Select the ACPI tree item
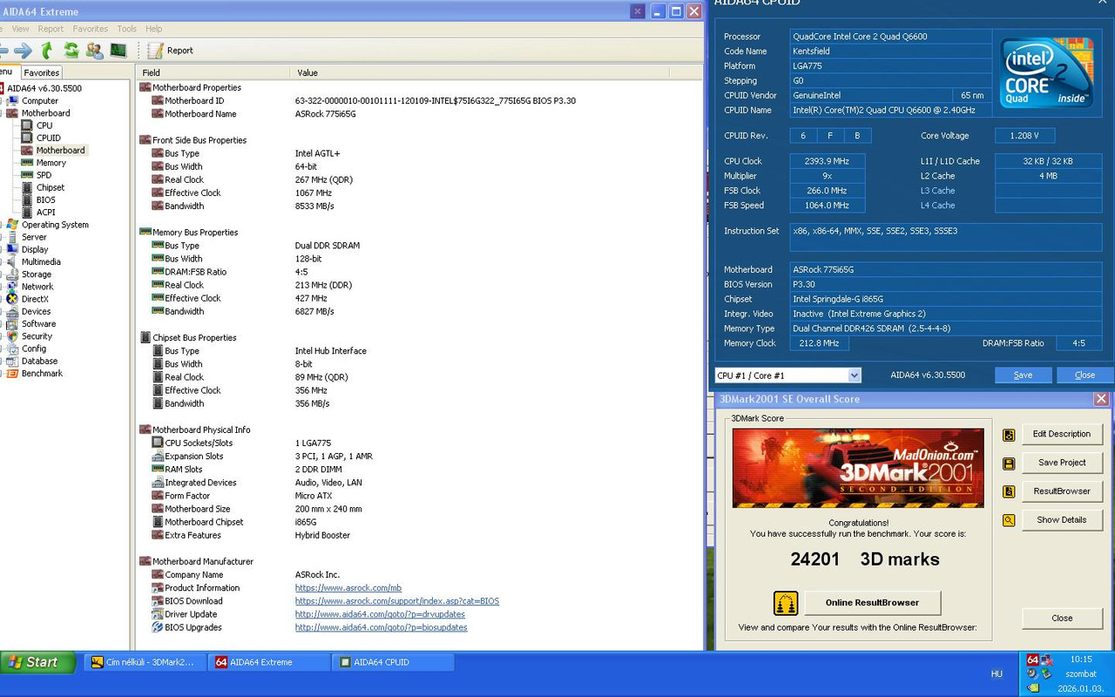1115x697 pixels. click(45, 212)
